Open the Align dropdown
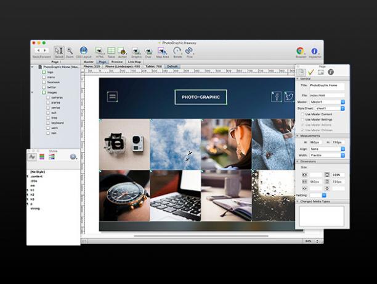 (x=327, y=149)
